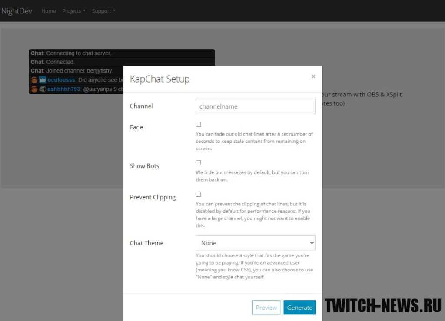The width and height of the screenshot is (445, 321).
Task: Expand the Support menu
Action: coord(103,11)
